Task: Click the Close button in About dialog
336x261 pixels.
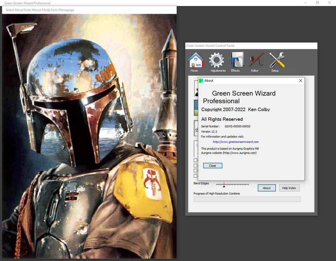Action: tap(213, 166)
